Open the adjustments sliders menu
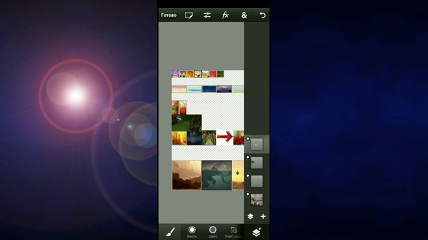This screenshot has height=240, width=428. [x=207, y=15]
